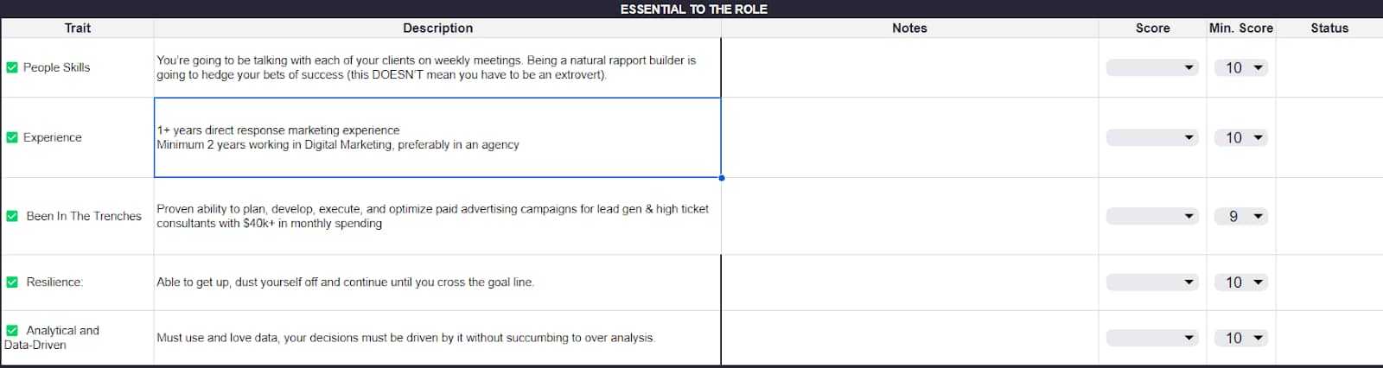Select the Experience description cell
This screenshot has height=368, width=1383.
[x=437, y=137]
